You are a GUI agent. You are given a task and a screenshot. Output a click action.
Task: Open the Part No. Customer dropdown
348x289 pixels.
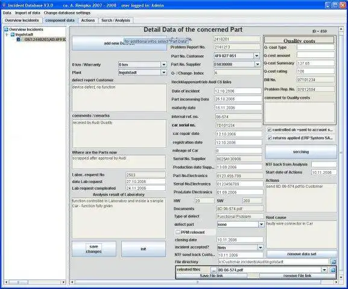pyautogui.click(x=256, y=55)
